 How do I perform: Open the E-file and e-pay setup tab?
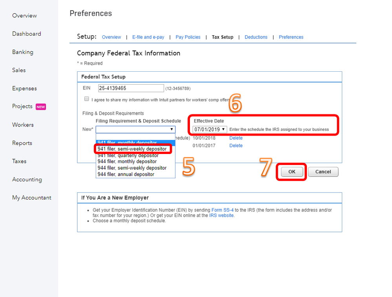[x=148, y=37]
